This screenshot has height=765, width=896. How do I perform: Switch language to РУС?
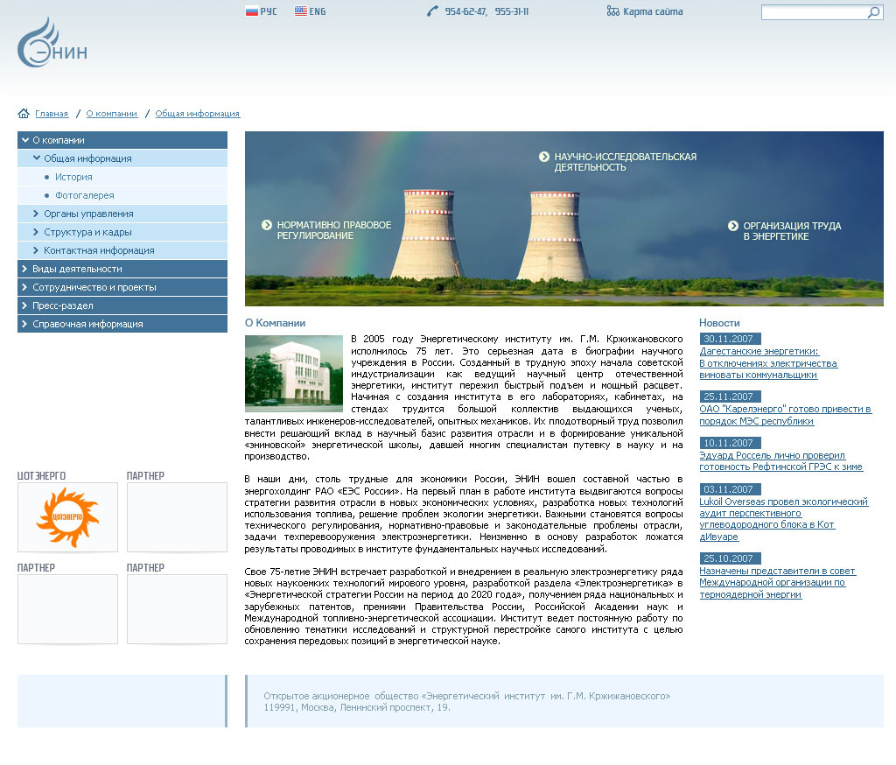[x=269, y=11]
